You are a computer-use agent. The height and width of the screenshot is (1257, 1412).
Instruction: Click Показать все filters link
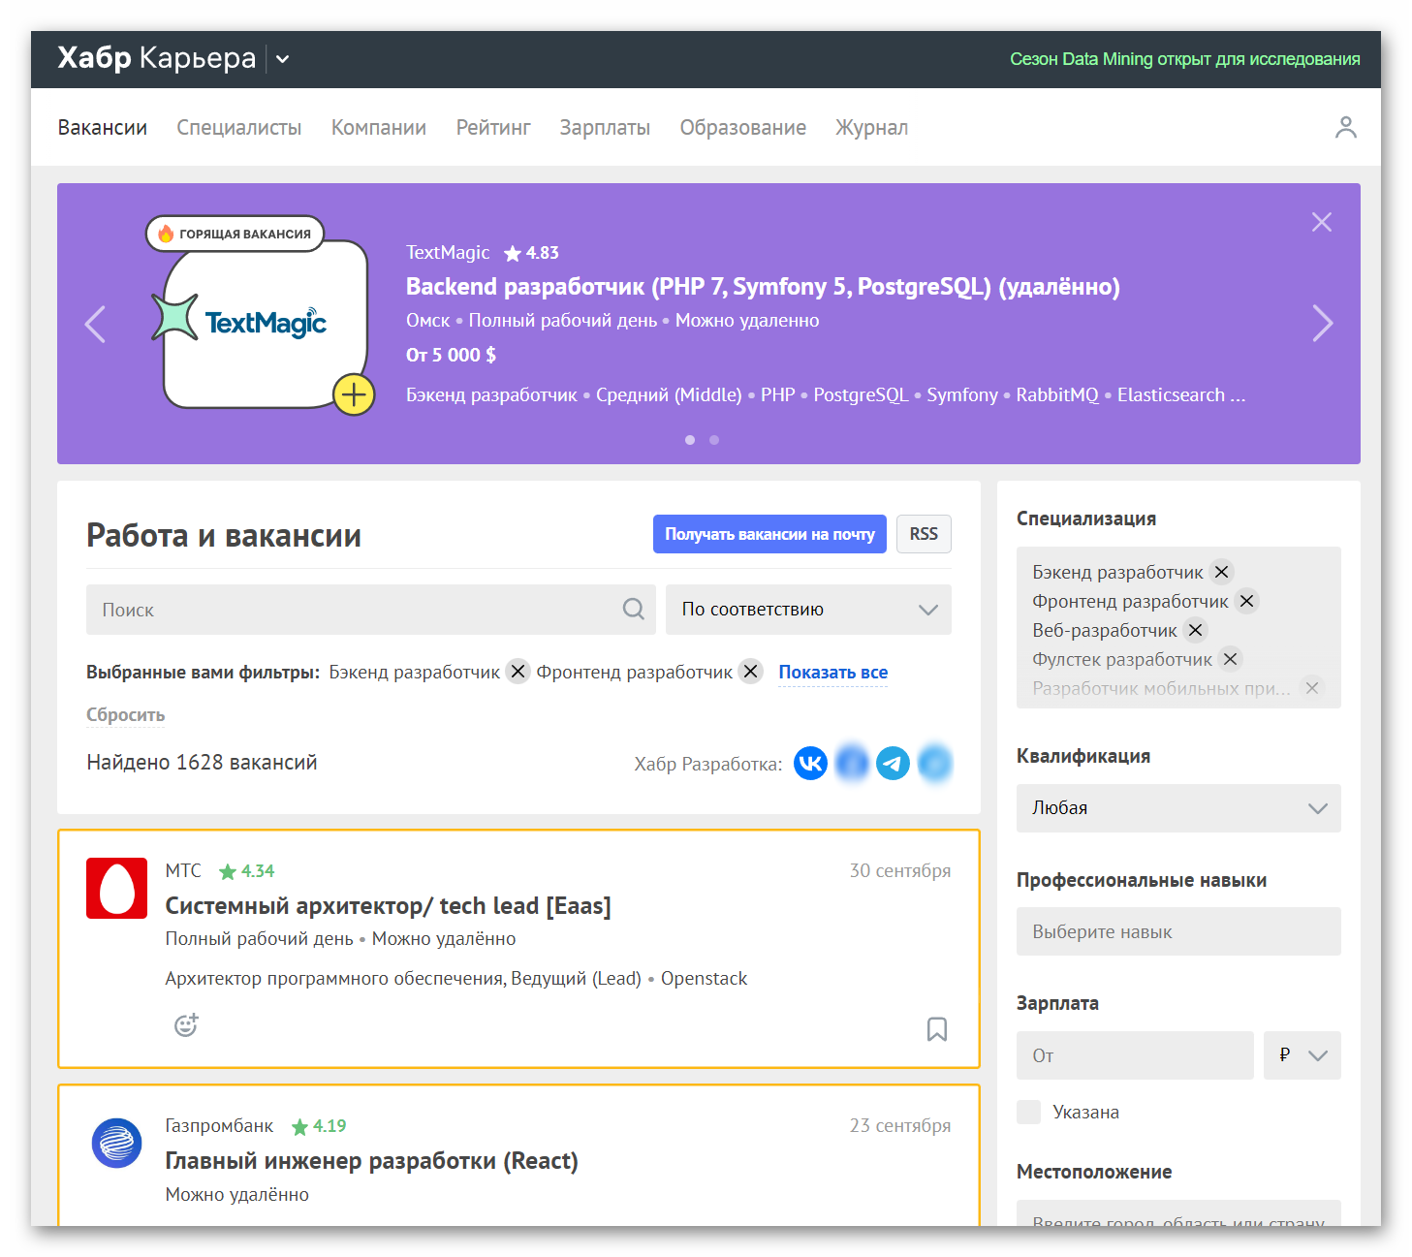pos(833,673)
